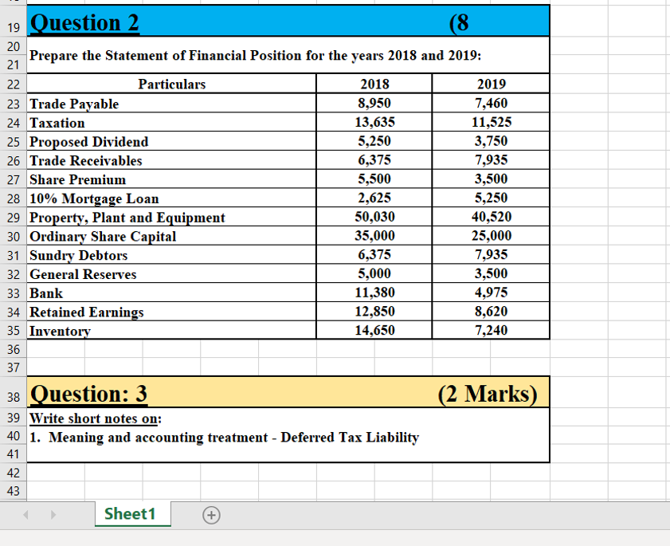This screenshot has height=546, width=670.
Task: Select the Share Premium cell
Action: click(x=171, y=179)
